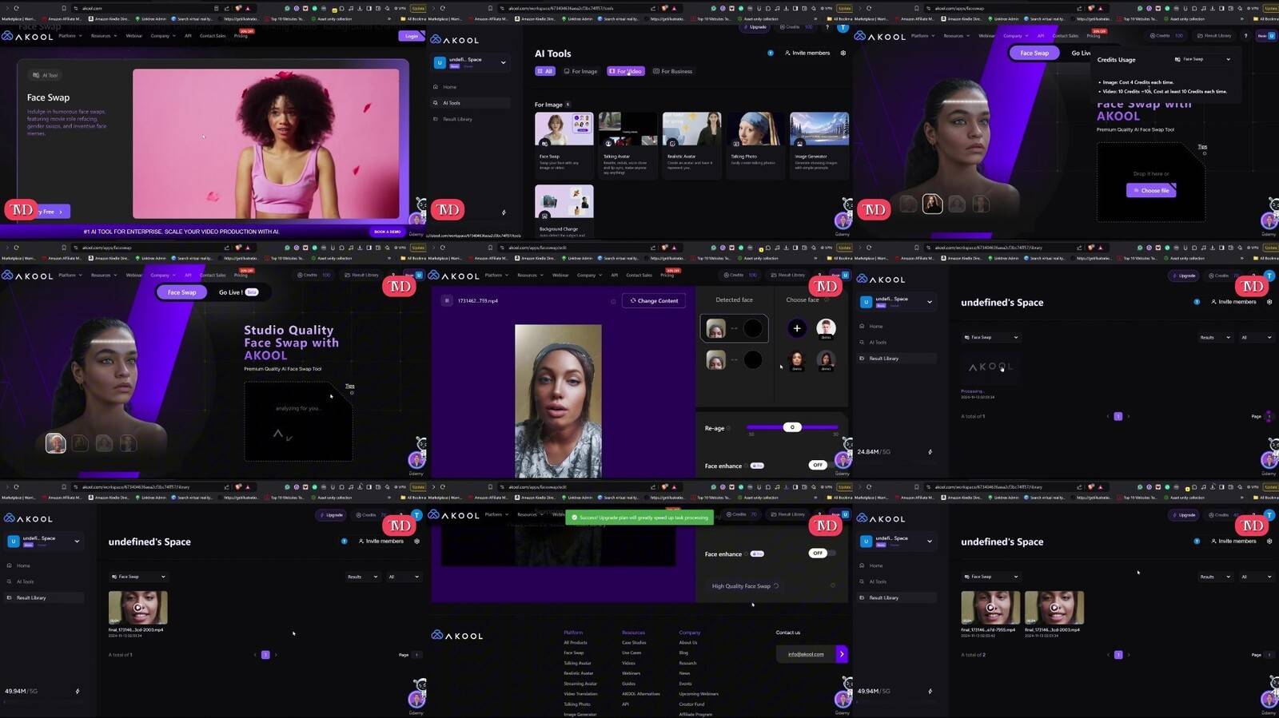Expand the Company menu in the Change Content panel
Image resolution: width=1279 pixels, height=718 pixels.
[589, 275]
